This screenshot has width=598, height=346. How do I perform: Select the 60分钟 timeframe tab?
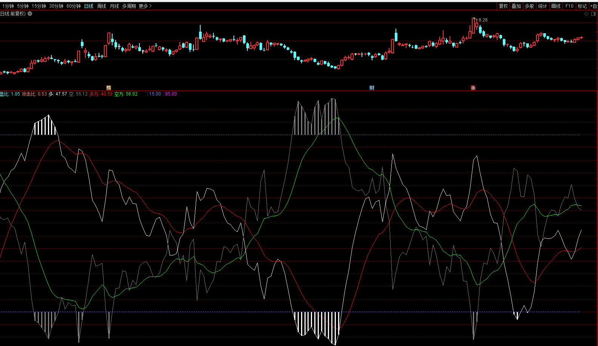(74, 6)
